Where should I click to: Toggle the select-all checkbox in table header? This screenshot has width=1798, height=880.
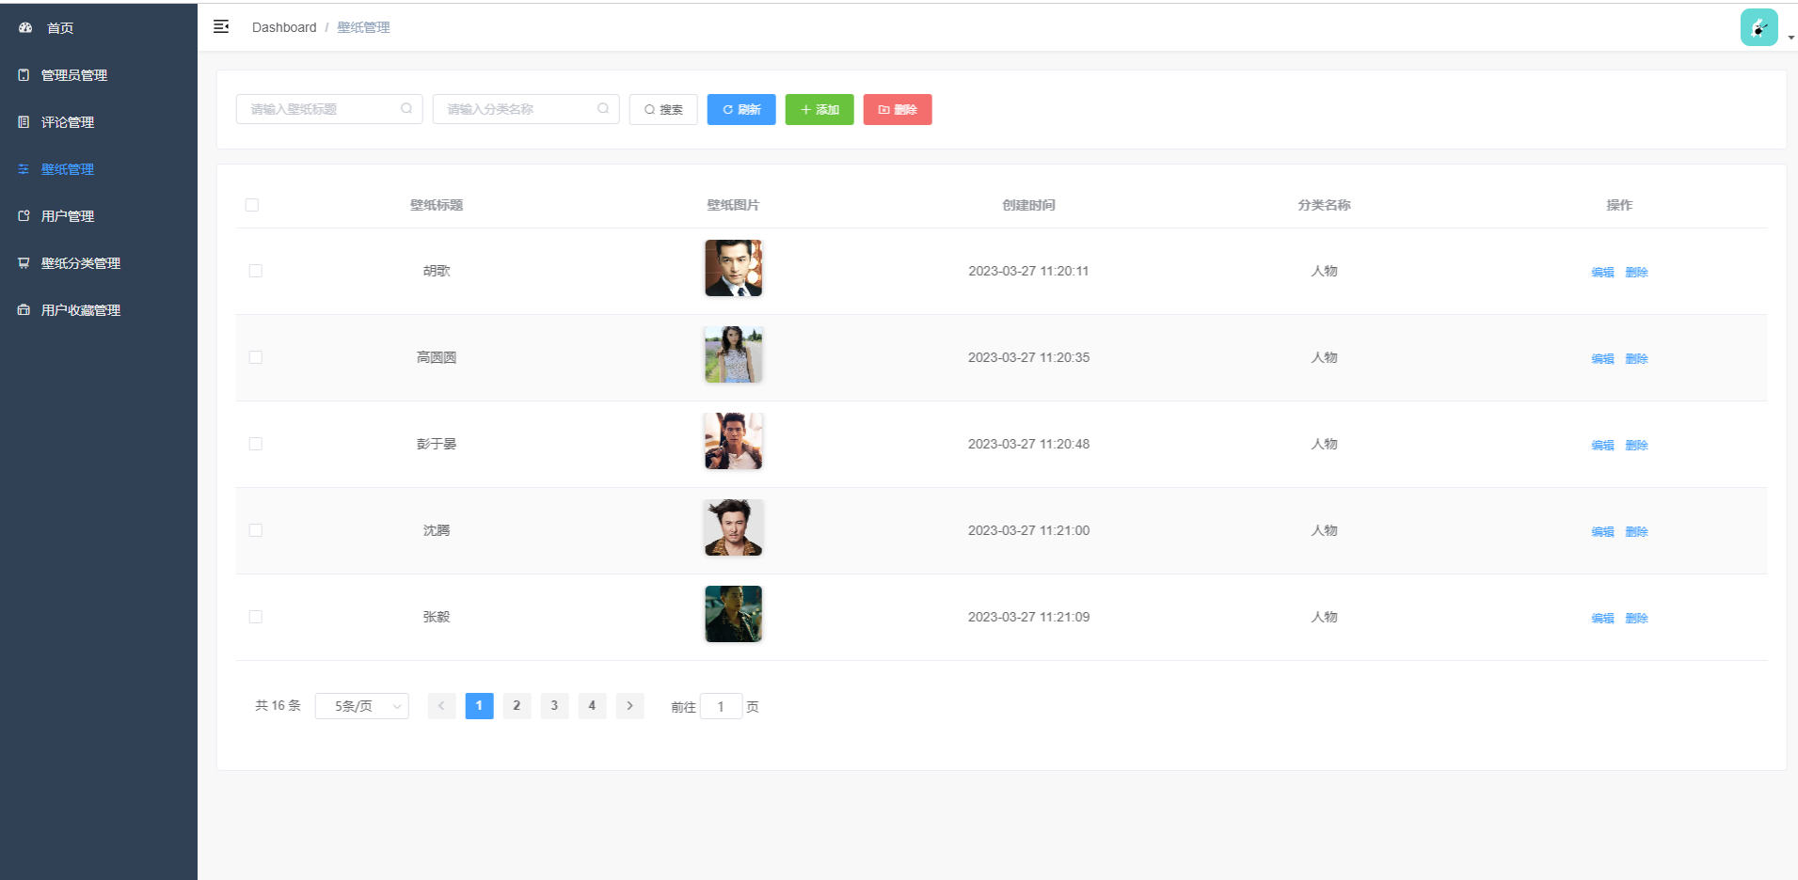pos(252,205)
